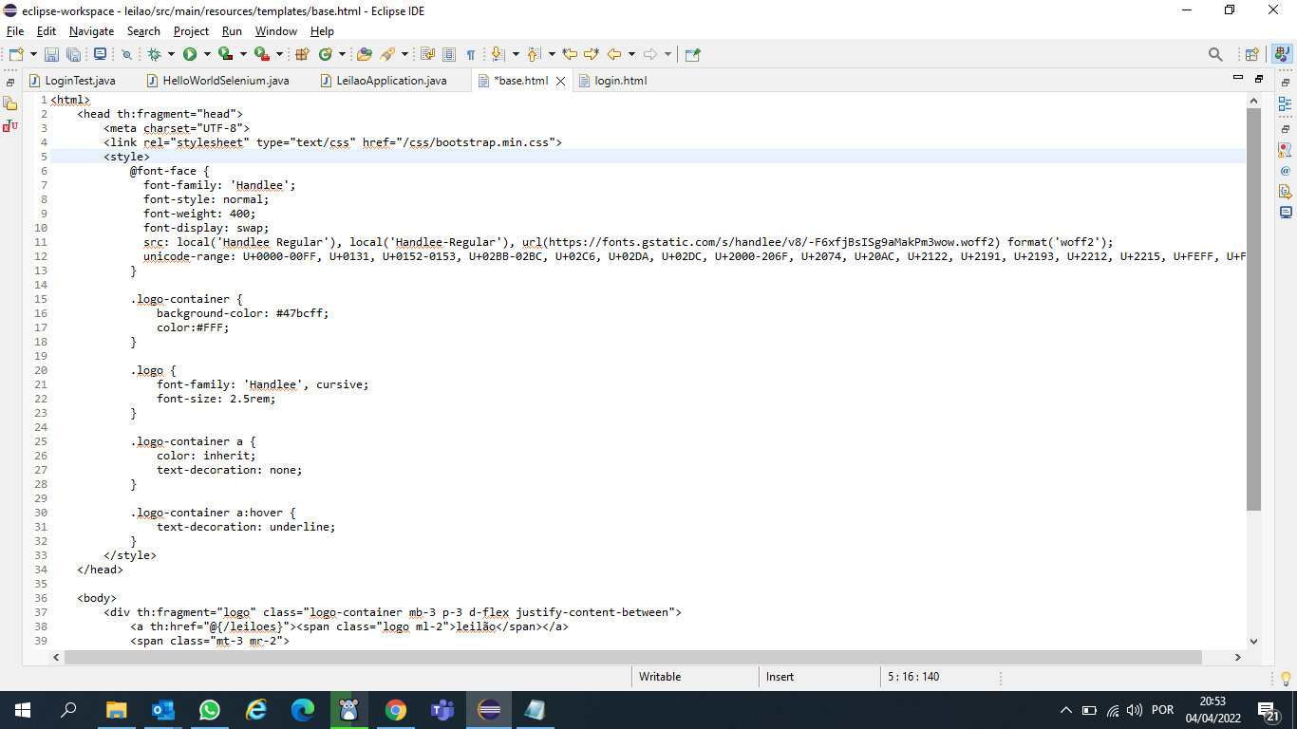Toggle Show Whitespace Characters pilcrow icon
1297x729 pixels.
pyautogui.click(x=470, y=54)
